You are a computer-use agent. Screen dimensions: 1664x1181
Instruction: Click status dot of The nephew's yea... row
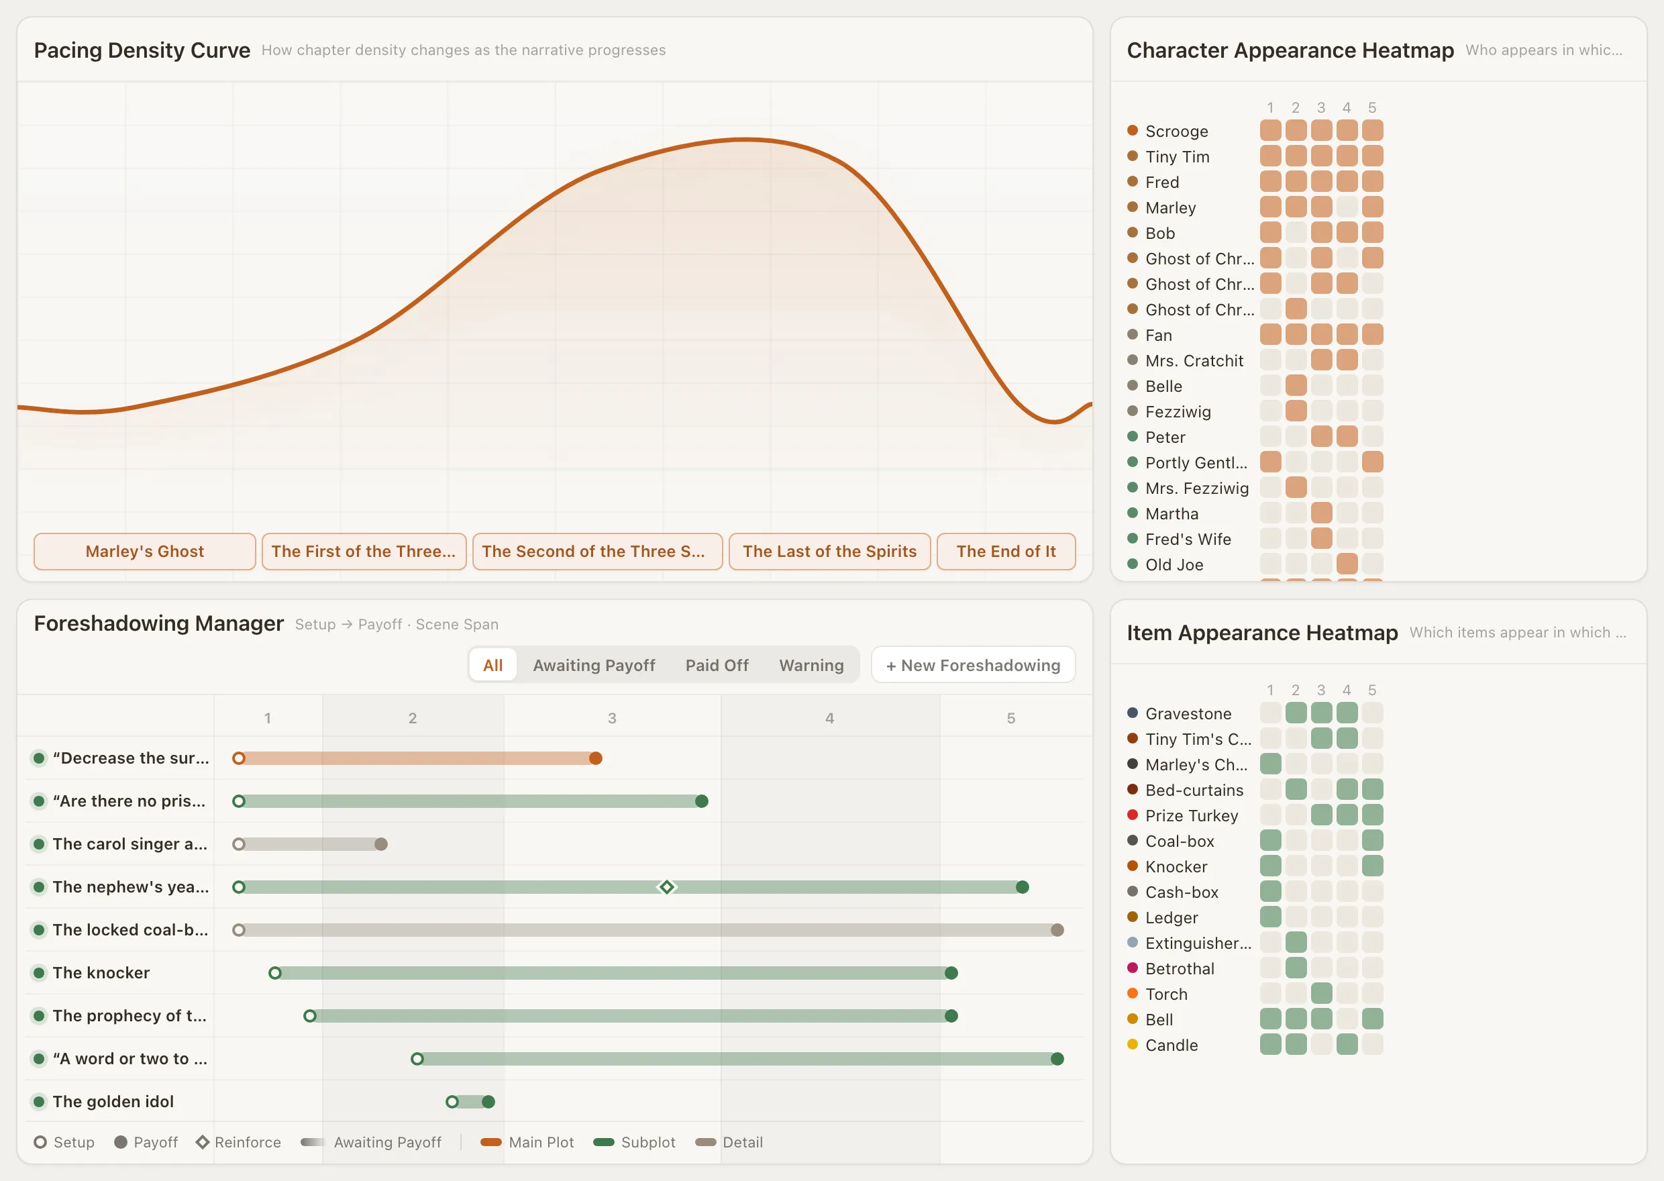[40, 887]
